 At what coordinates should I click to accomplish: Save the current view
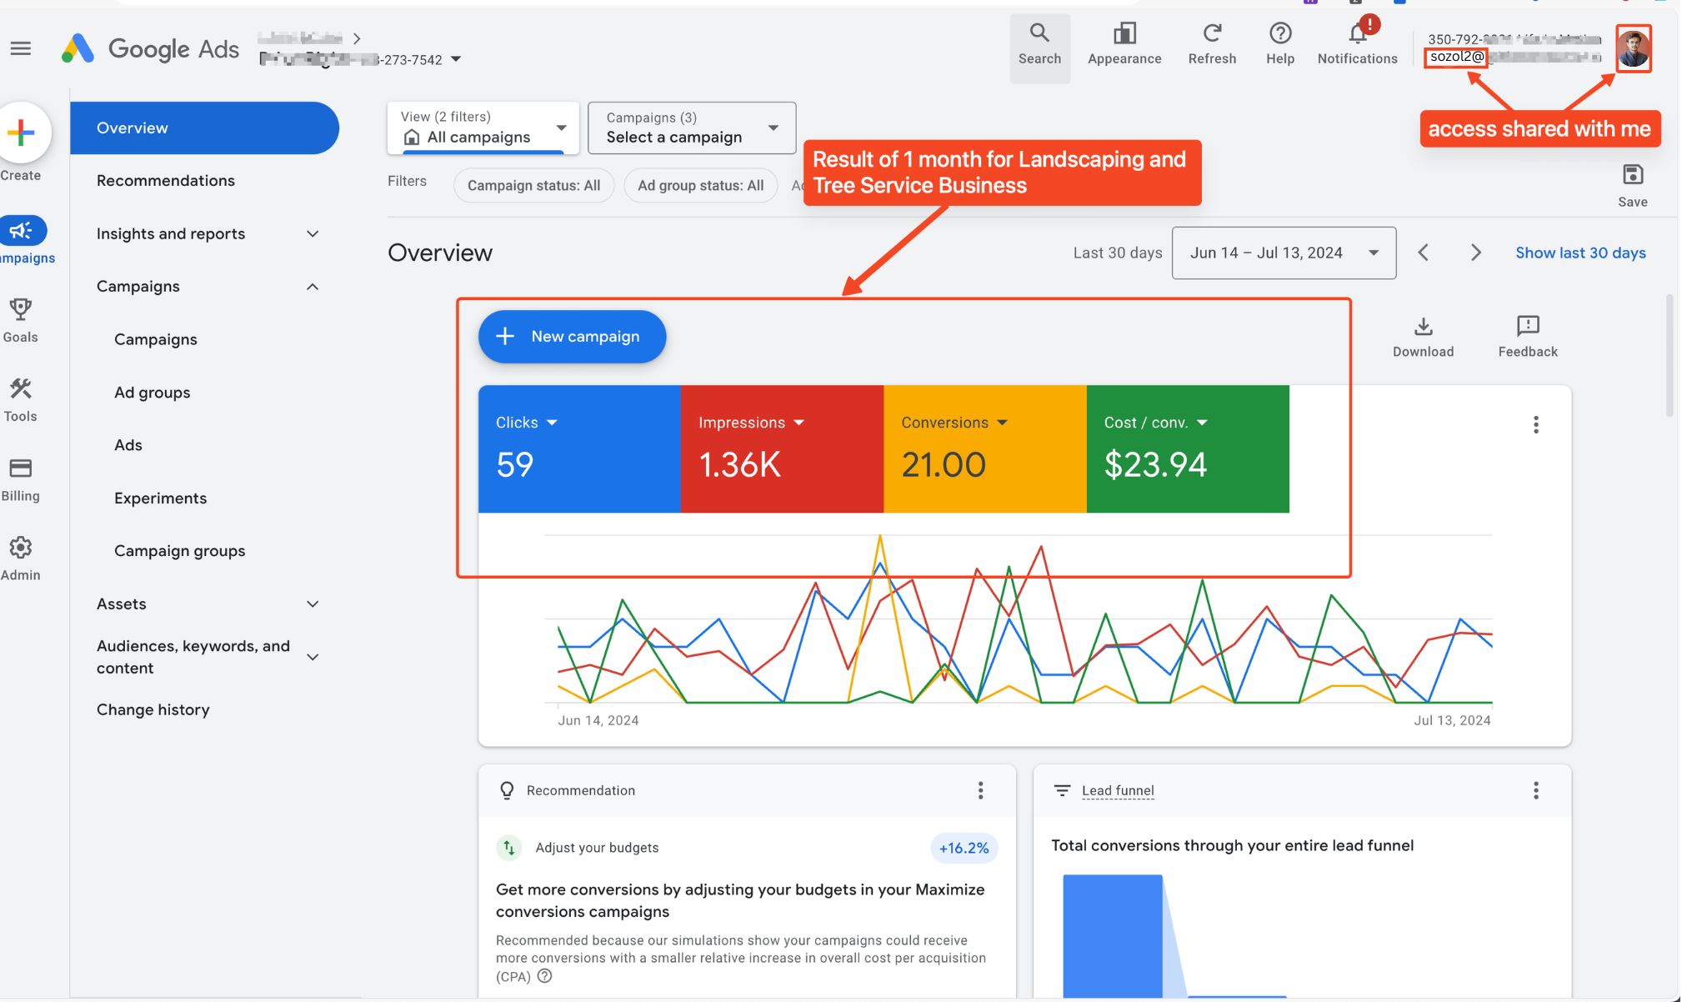pyautogui.click(x=1633, y=185)
